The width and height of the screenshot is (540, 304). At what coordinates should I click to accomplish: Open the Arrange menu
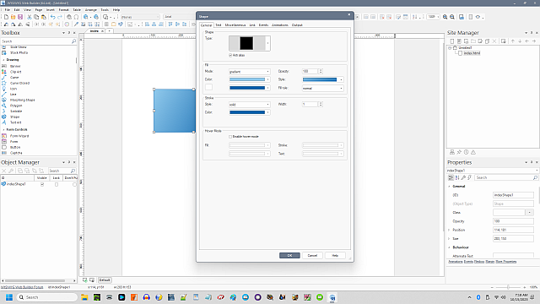click(x=91, y=10)
